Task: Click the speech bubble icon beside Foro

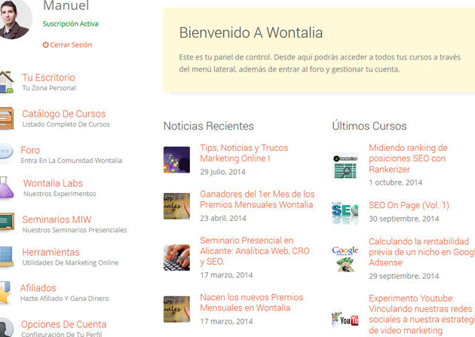Action: pos(5,153)
